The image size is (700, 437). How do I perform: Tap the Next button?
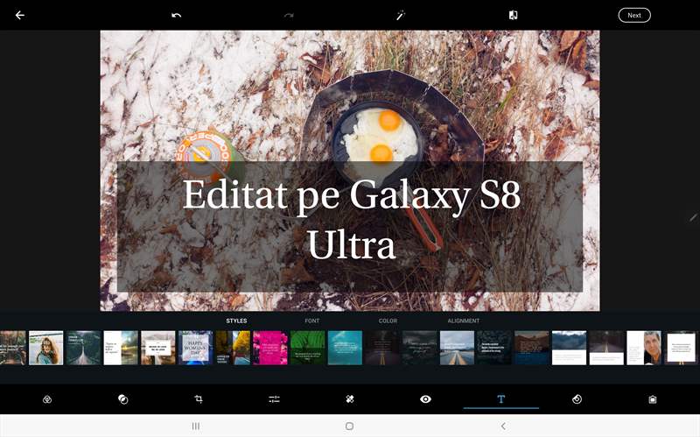(634, 15)
